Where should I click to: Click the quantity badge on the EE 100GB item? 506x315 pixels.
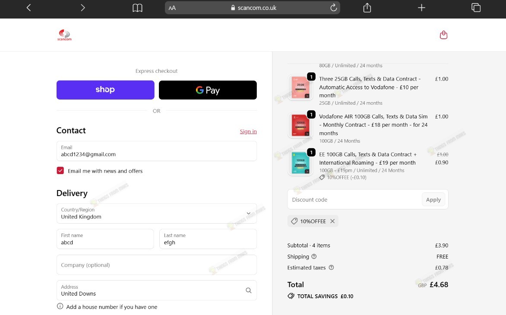tap(311, 153)
